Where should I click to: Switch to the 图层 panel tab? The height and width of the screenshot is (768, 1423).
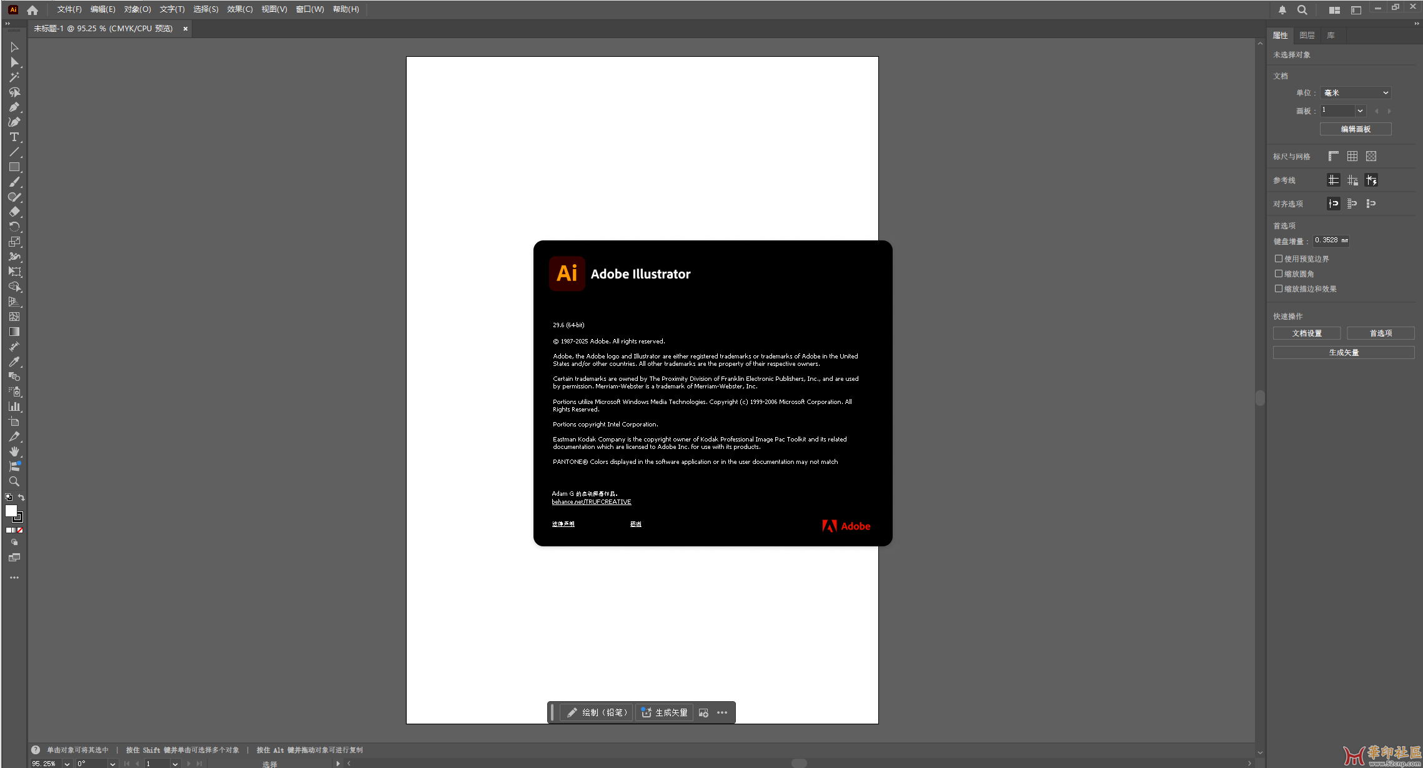(1307, 36)
